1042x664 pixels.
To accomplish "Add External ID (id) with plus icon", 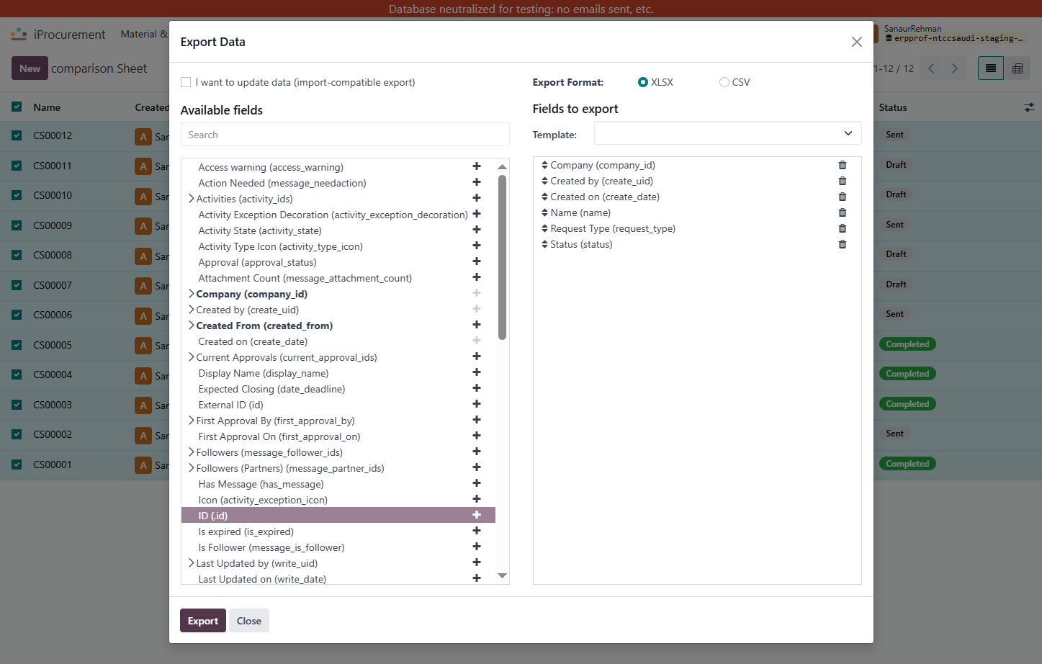I will 476,404.
